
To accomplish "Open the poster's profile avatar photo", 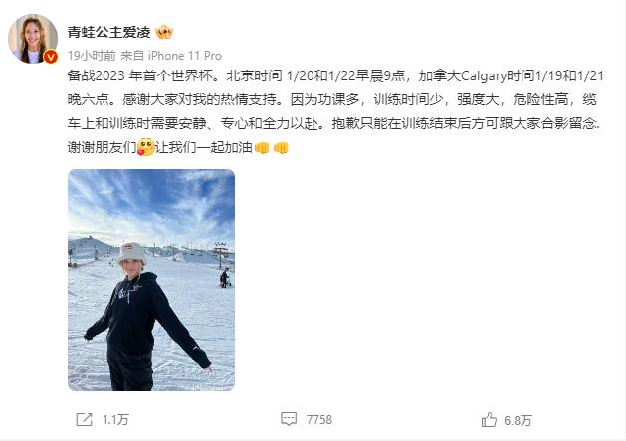I will coord(33,39).
